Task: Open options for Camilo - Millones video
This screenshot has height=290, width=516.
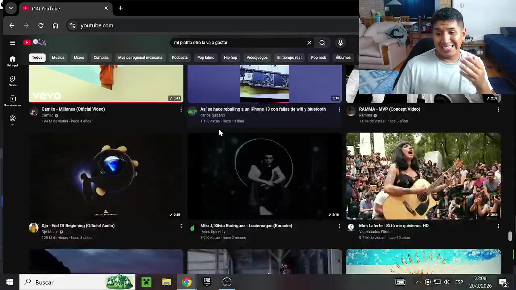Action: pyautogui.click(x=181, y=109)
